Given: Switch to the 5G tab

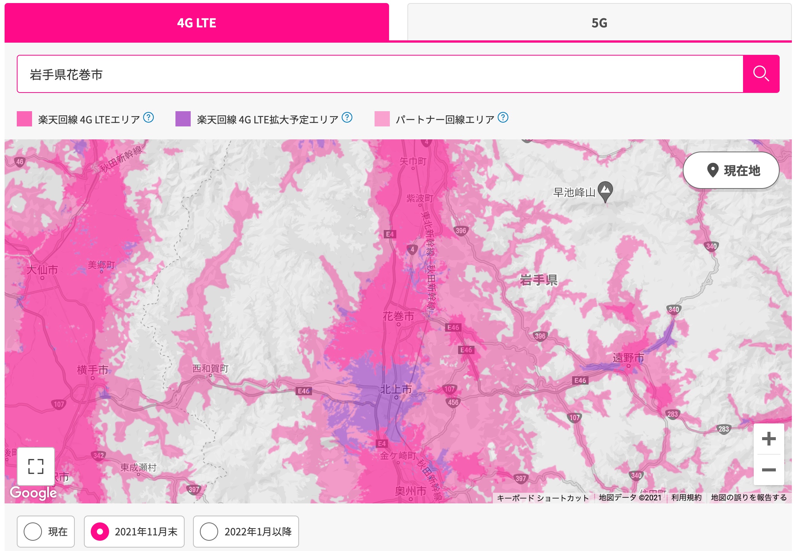Looking at the screenshot, I should pos(599,23).
